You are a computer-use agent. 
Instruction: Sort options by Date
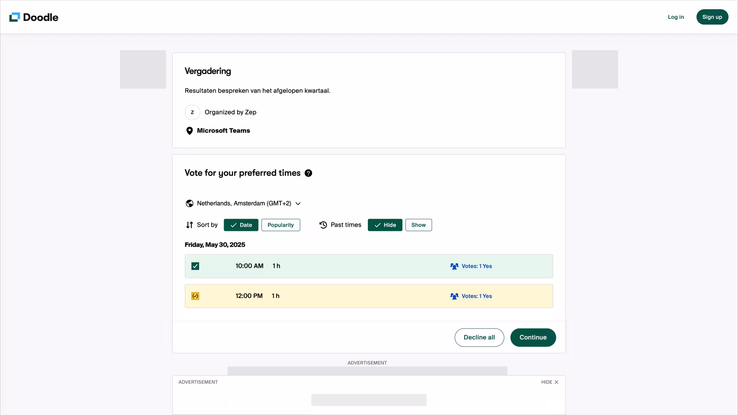click(241, 225)
